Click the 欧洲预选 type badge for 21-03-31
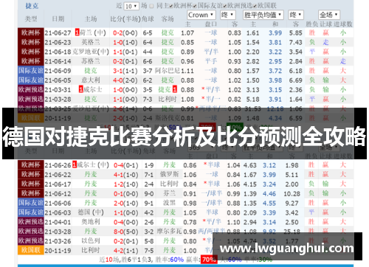Viewport: 369px width, 267px height. coord(31,89)
